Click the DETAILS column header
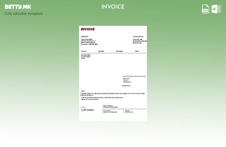The width and height of the screenshot is (226, 147). (83, 51)
